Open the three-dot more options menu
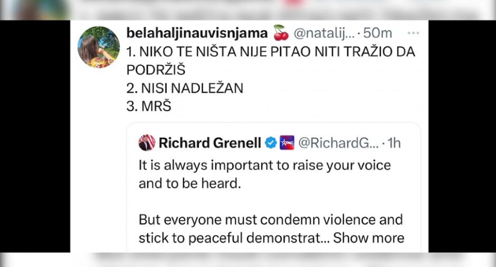The height and width of the screenshot is (267, 496). point(413,33)
